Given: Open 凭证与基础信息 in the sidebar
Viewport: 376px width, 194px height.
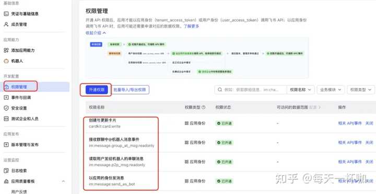Looking at the screenshot, I should coord(21,14).
